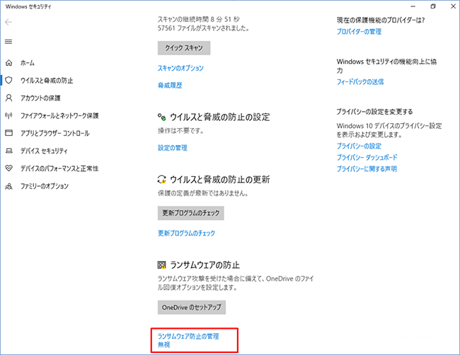The image size is (460, 355).
Task: Click the blue 更新プログラムのチェック link
Action: [187, 233]
